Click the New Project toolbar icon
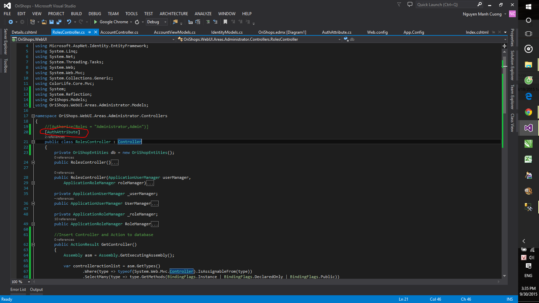 (x=32, y=22)
